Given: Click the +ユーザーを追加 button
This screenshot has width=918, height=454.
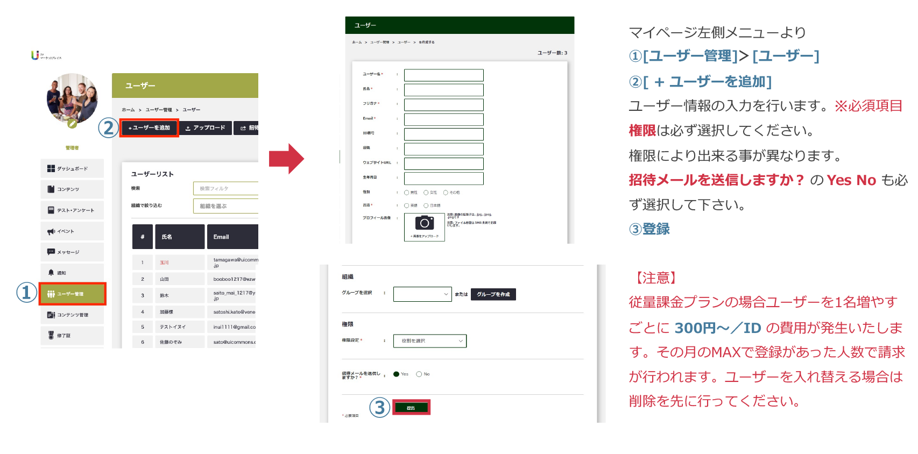Looking at the screenshot, I should 149,128.
